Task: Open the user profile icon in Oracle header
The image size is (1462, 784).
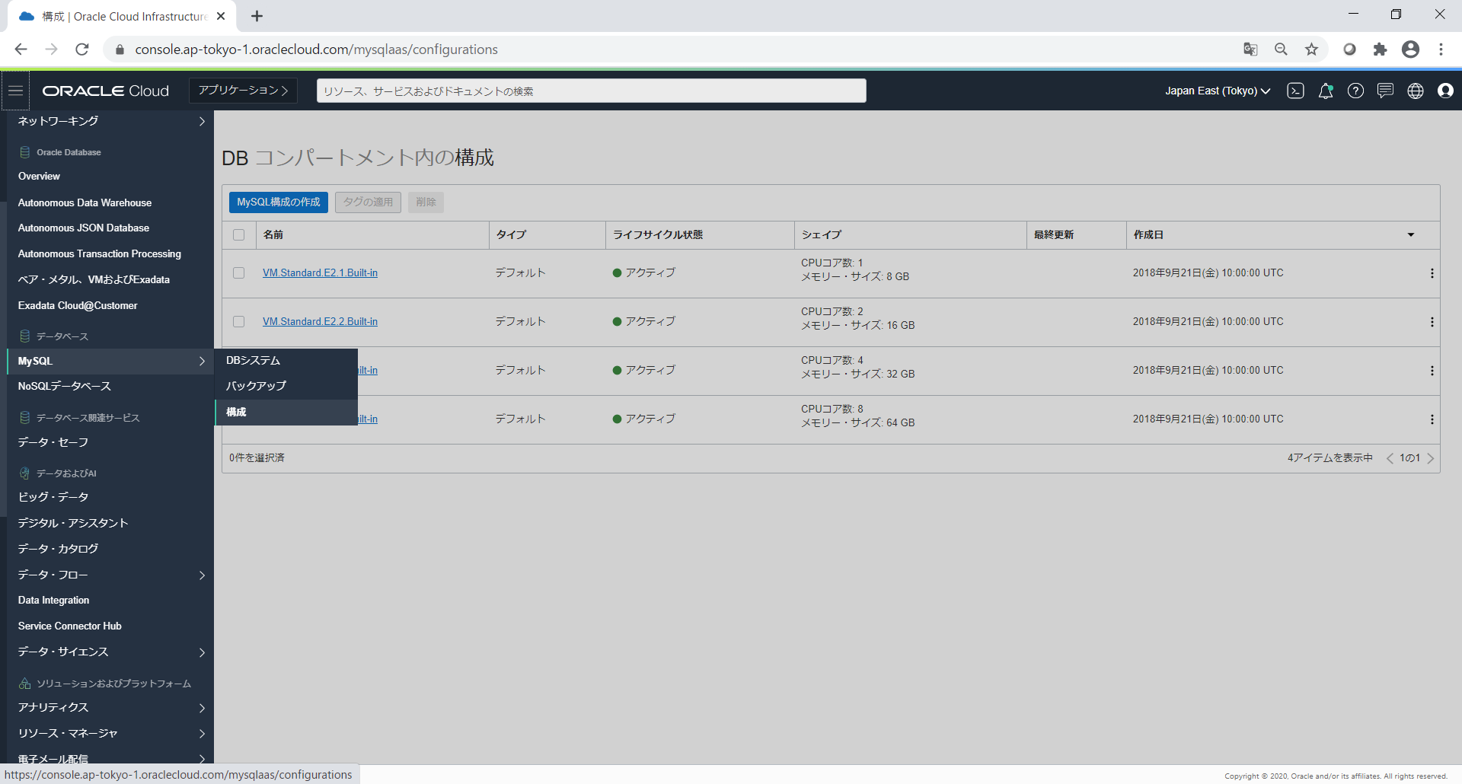Action: tap(1445, 91)
